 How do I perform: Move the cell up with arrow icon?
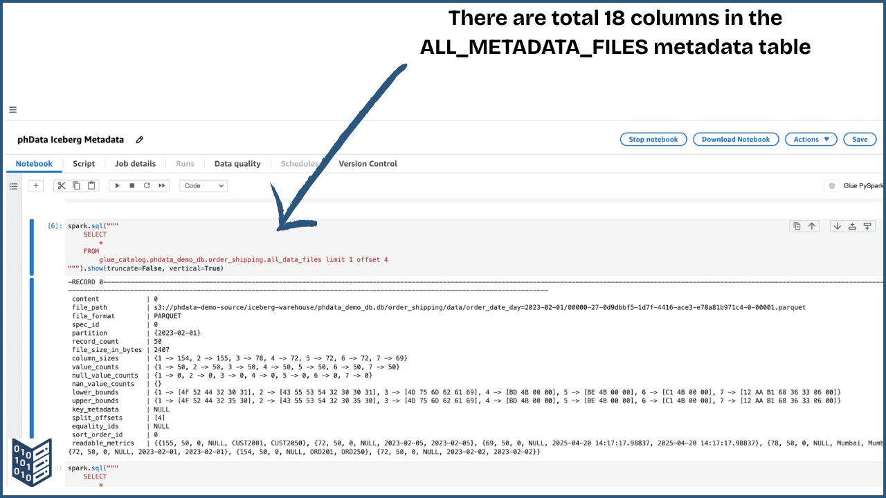[812, 226]
